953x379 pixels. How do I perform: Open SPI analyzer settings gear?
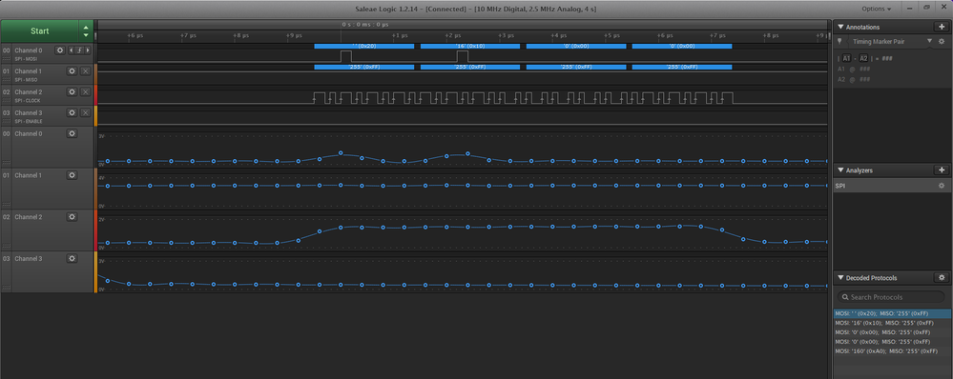click(941, 186)
